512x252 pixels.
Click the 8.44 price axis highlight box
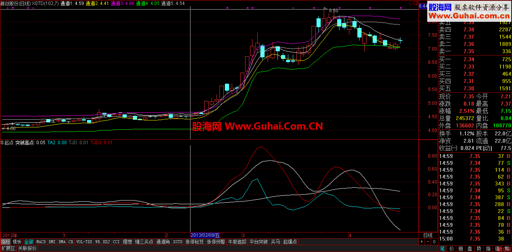click(423, 6)
